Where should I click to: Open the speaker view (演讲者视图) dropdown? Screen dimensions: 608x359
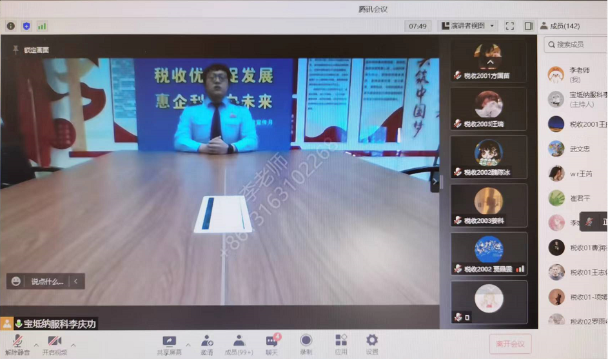coord(468,26)
